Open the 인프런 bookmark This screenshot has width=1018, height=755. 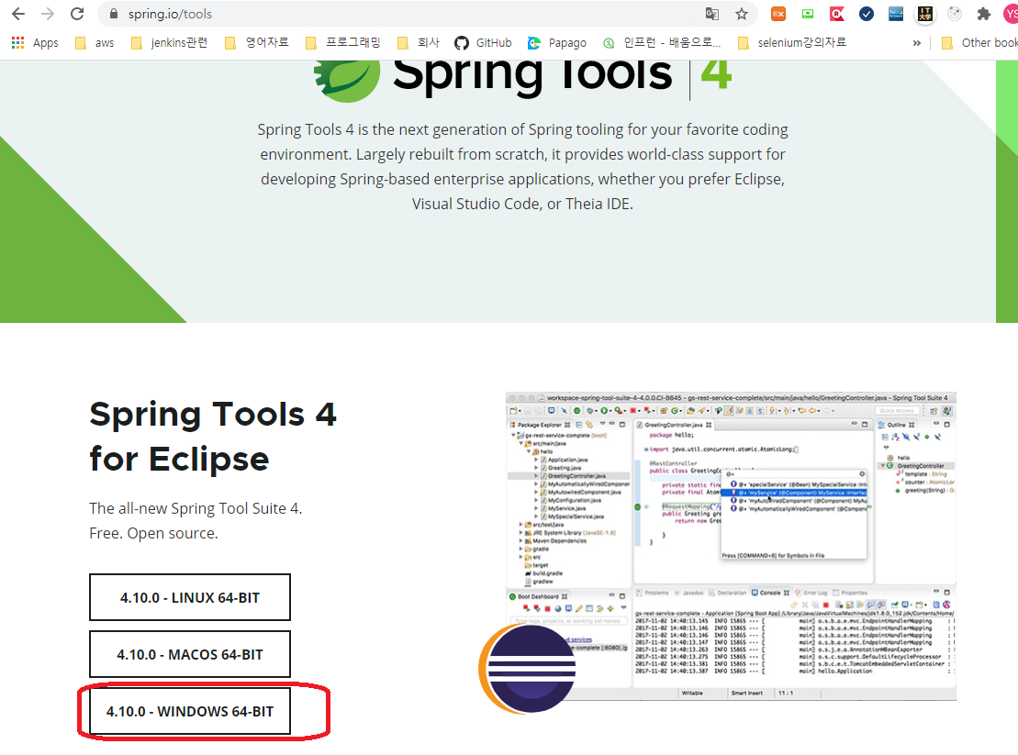click(662, 43)
